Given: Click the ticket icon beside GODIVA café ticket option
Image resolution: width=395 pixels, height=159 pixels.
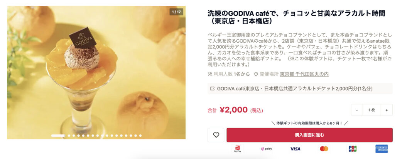Looking at the screenshot, I should (213, 89).
